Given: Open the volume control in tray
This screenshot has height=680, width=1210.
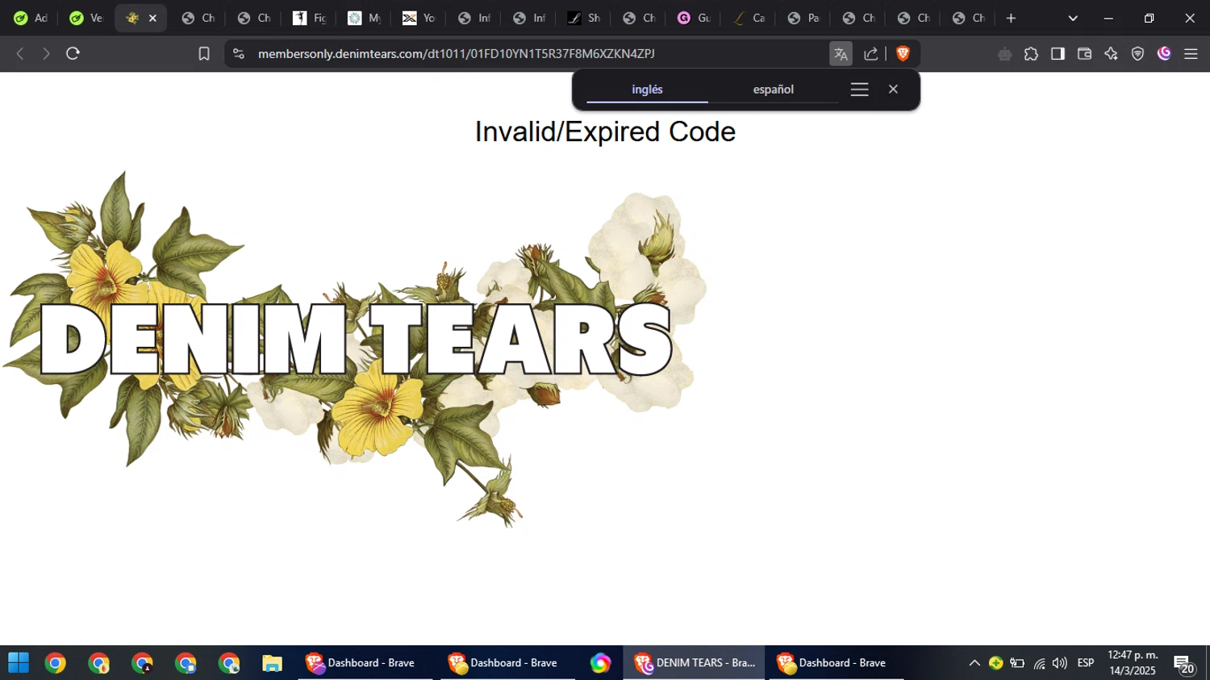Looking at the screenshot, I should click(x=1060, y=663).
